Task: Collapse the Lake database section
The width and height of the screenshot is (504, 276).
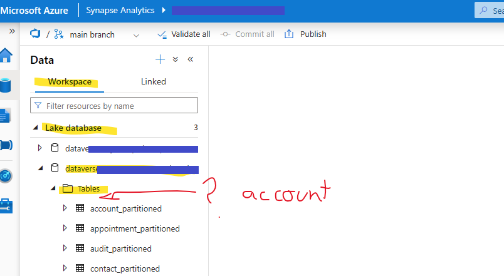Action: [x=36, y=128]
